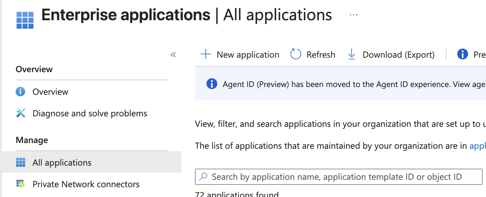Image resolution: width=486 pixels, height=197 pixels.
Task: Click the circular Refresh icon
Action: [296, 54]
